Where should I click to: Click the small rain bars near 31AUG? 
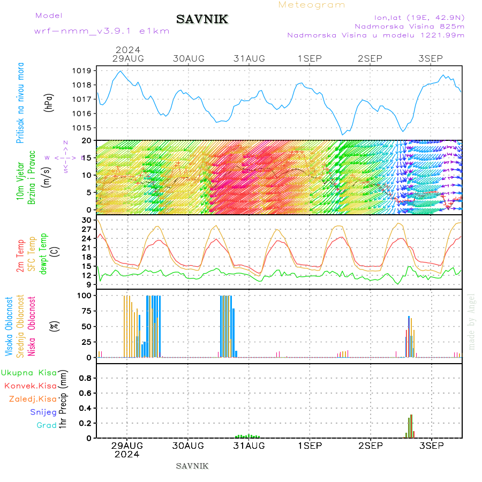coord(247,436)
